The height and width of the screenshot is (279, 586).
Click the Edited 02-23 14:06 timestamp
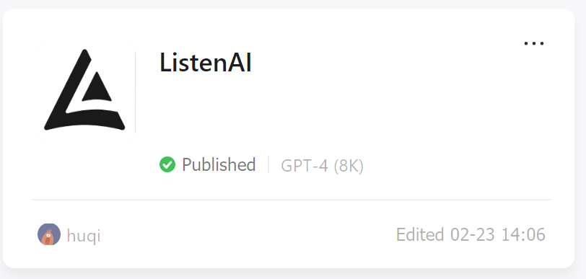pyautogui.click(x=471, y=234)
